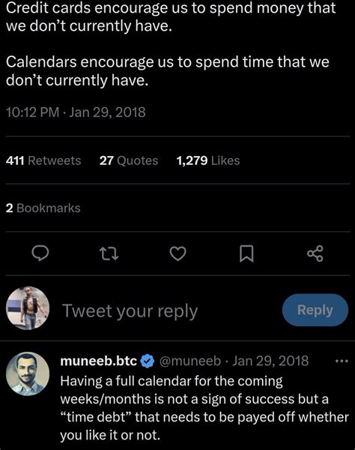Like the tweet with heart icon
355x450 pixels.
click(x=178, y=253)
